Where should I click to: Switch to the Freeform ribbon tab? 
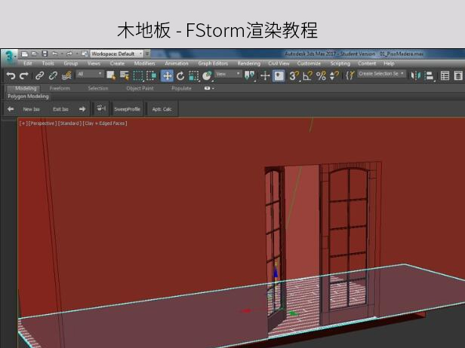click(x=60, y=88)
